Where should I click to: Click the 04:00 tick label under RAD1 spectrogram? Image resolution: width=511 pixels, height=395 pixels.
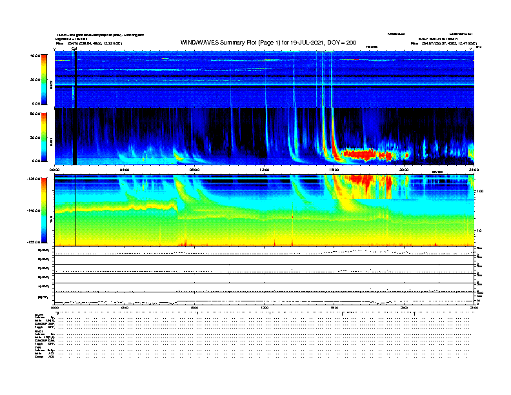(125, 170)
